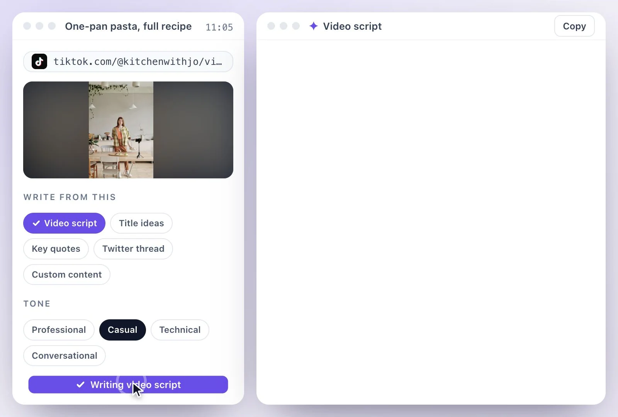Click the One-pan pasta, full recipe title
The width and height of the screenshot is (618, 417).
tap(128, 26)
